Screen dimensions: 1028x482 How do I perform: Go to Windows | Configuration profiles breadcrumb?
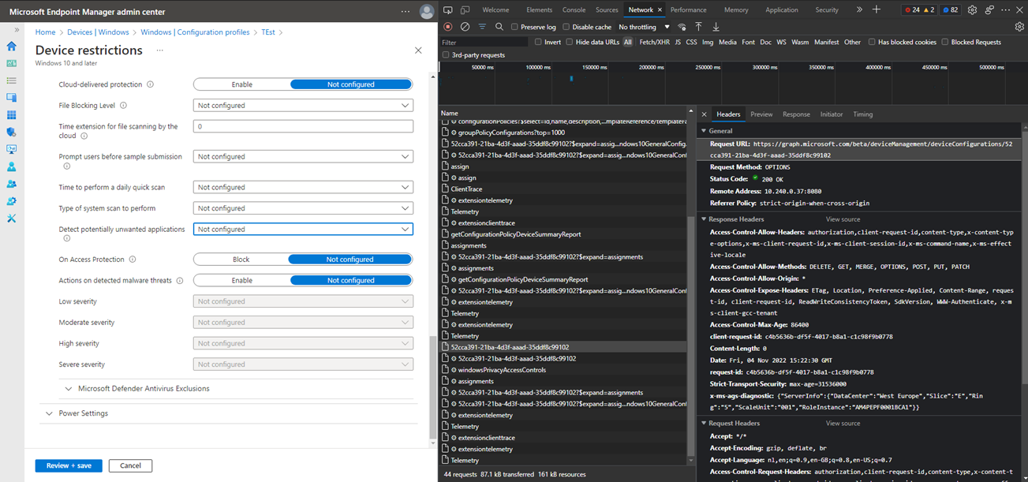[x=194, y=32]
